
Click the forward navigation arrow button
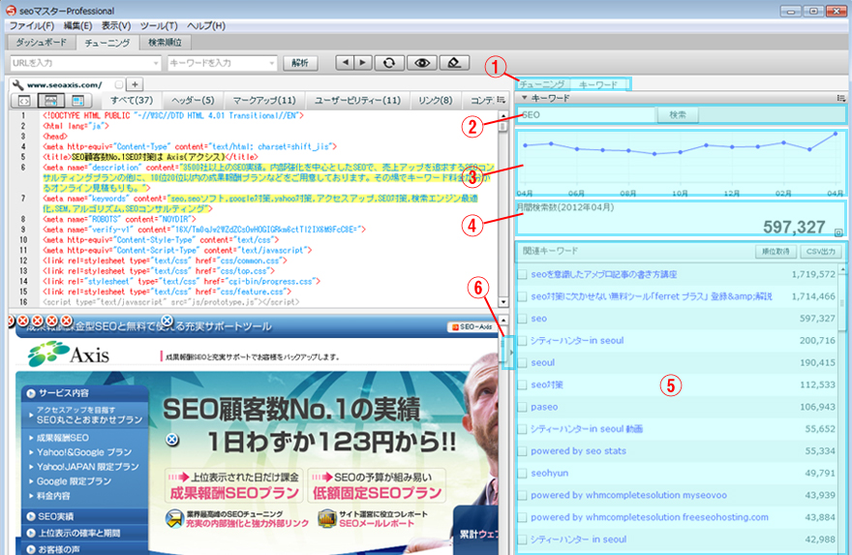363,63
